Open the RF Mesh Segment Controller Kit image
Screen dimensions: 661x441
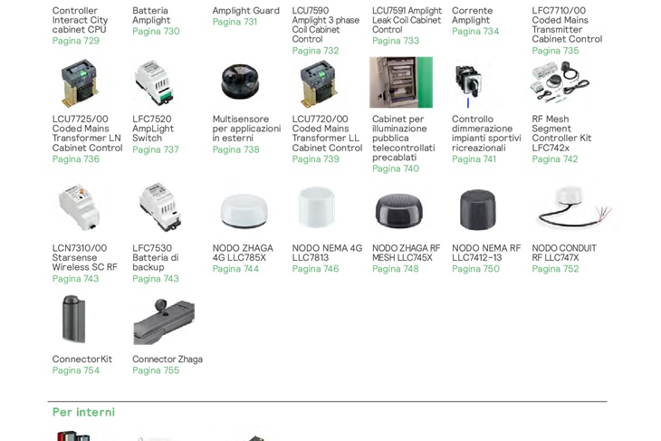[560, 82]
